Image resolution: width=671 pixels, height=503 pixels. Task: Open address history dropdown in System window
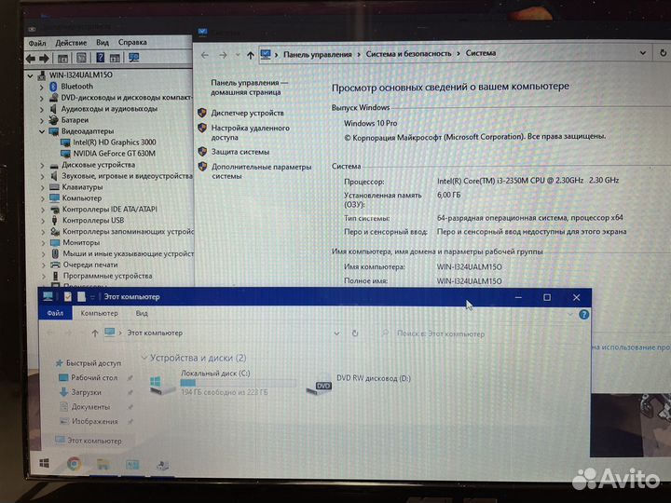pyautogui.click(x=643, y=53)
